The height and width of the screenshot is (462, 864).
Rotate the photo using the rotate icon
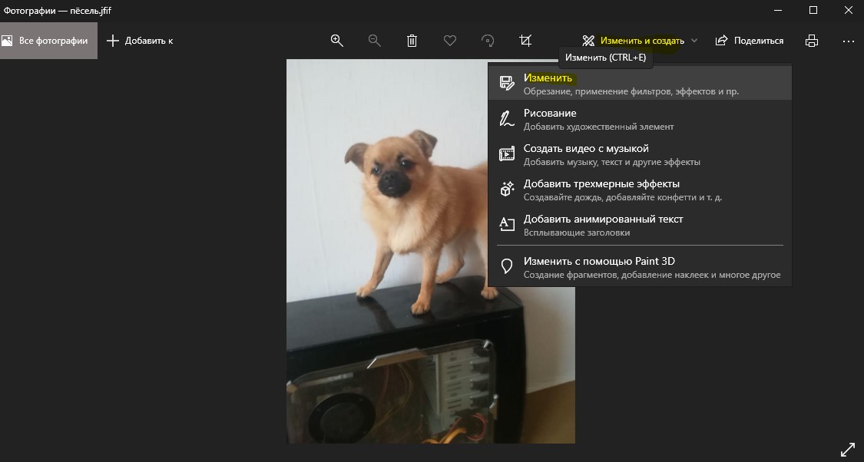point(488,40)
